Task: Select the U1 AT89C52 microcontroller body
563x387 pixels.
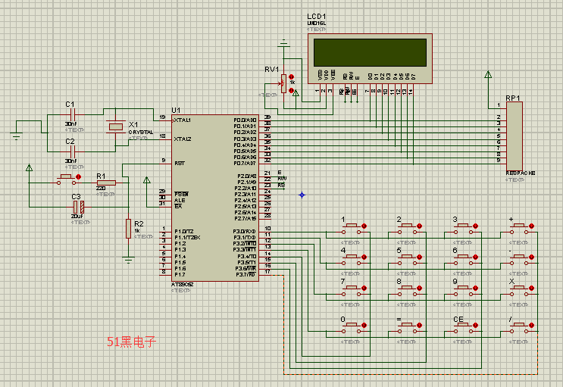Action: [215, 198]
